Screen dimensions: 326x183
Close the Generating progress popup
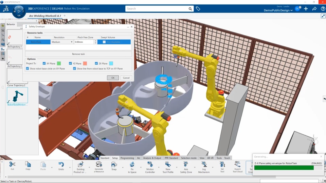point(321,157)
